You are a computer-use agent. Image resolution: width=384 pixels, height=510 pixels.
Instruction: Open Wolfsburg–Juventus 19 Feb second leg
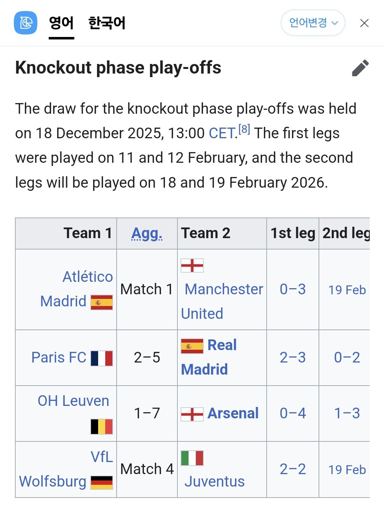pyautogui.click(x=347, y=470)
